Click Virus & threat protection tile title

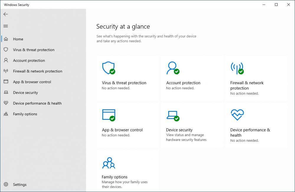[x=124, y=83]
